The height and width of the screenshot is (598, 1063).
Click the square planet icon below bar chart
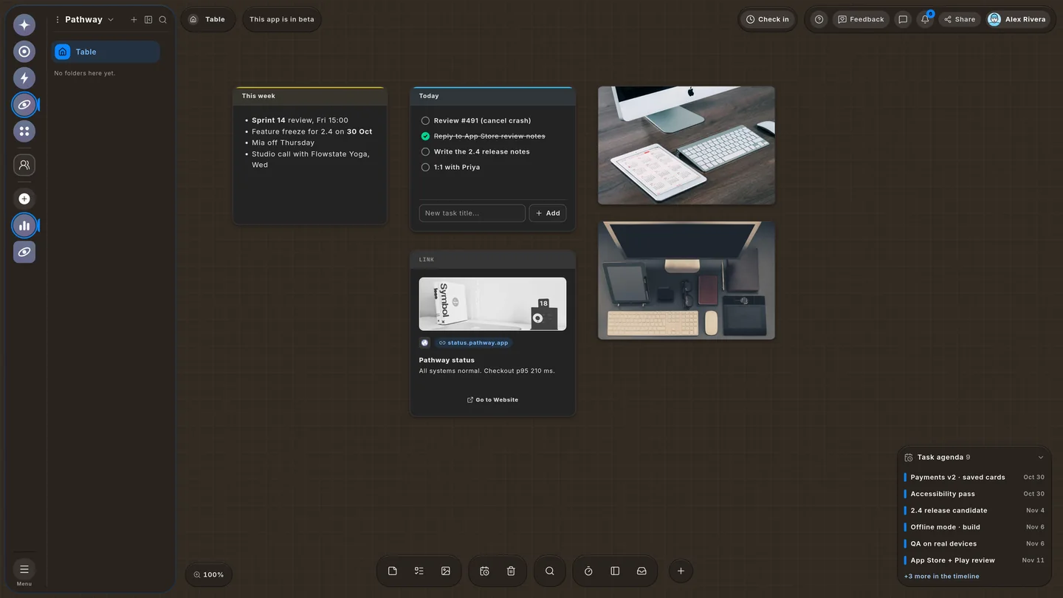click(24, 252)
